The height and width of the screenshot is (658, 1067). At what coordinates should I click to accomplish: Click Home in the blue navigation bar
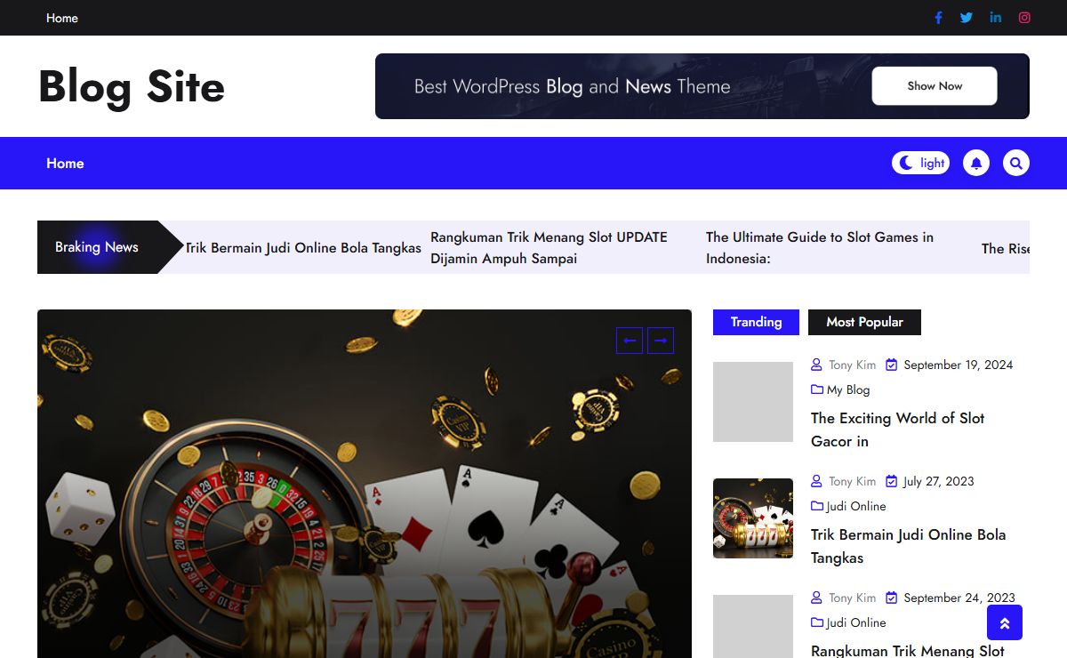click(65, 163)
